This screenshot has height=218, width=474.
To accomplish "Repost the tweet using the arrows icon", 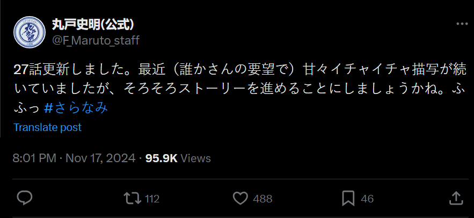I will [133, 198].
